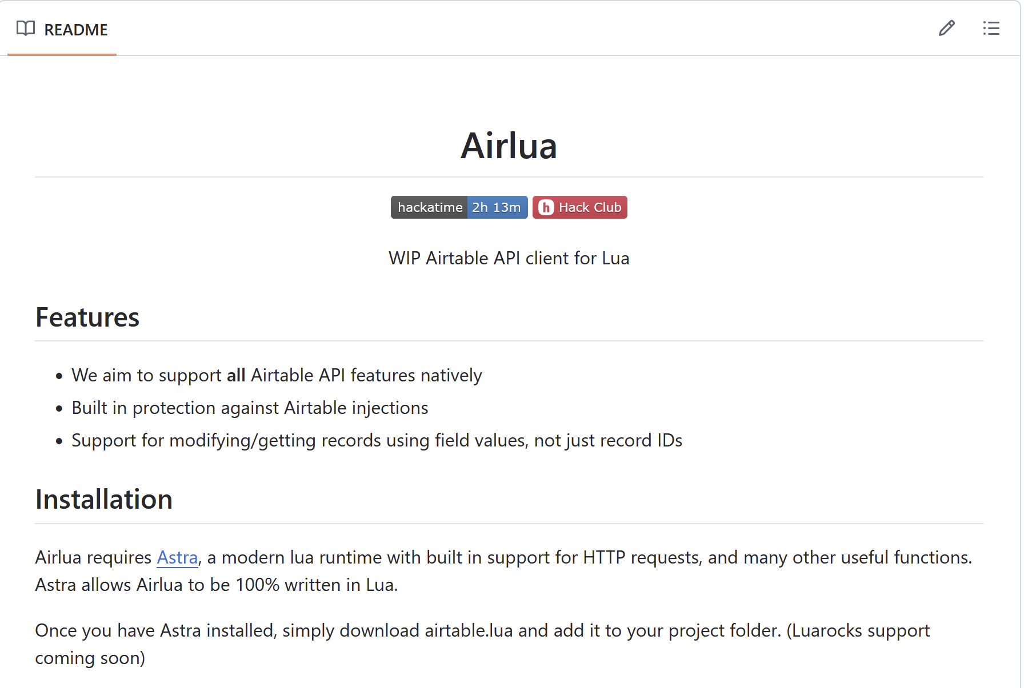Click the bullet about modifying records using field values
The width and height of the screenshot is (1024, 688).
tap(377, 440)
